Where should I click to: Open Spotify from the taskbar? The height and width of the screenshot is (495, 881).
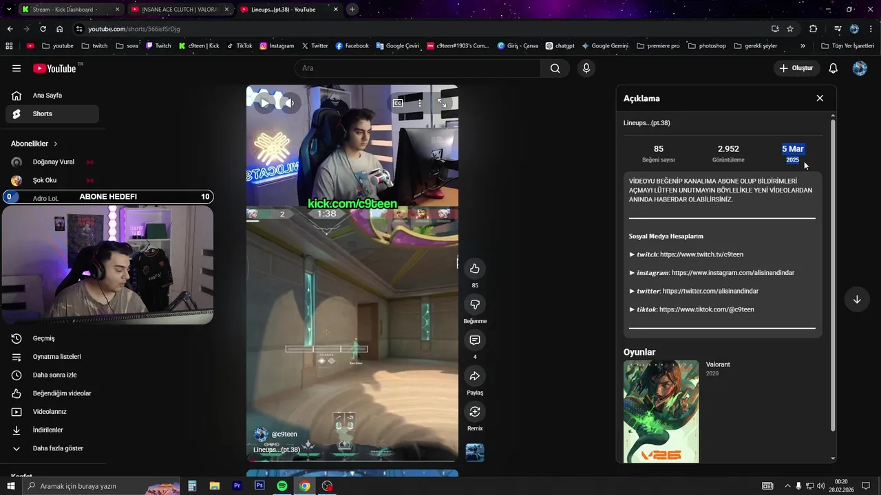click(282, 486)
